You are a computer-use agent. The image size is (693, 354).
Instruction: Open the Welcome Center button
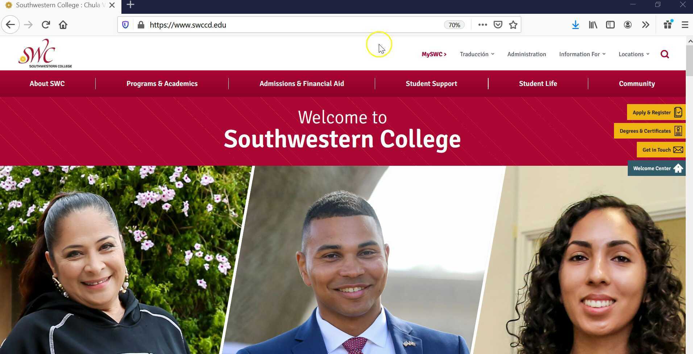coord(656,168)
